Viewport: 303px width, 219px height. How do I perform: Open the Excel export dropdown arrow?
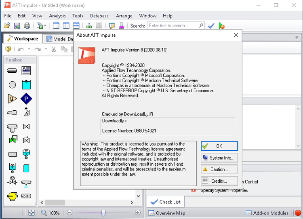(45, 25)
